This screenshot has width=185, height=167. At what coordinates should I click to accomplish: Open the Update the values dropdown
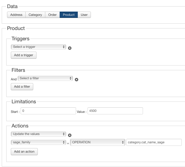(39, 134)
